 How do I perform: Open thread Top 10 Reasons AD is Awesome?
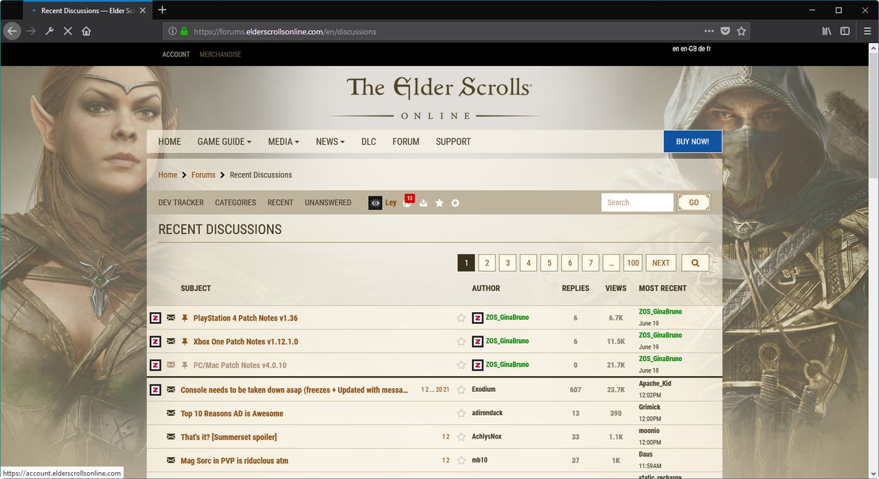pyautogui.click(x=232, y=413)
